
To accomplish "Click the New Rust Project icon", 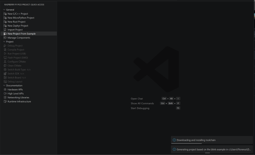I will point(5,22).
